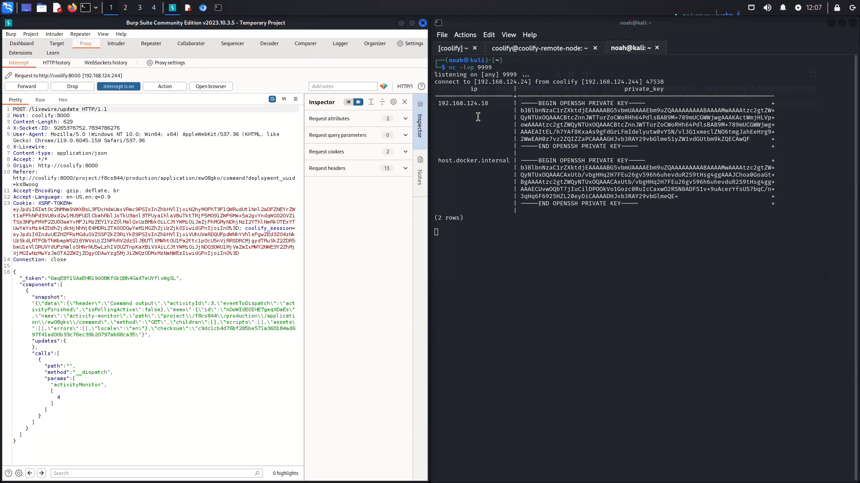This screenshot has width=860, height=483.
Task: Open the message editor hamburger menu
Action: coord(296,99)
